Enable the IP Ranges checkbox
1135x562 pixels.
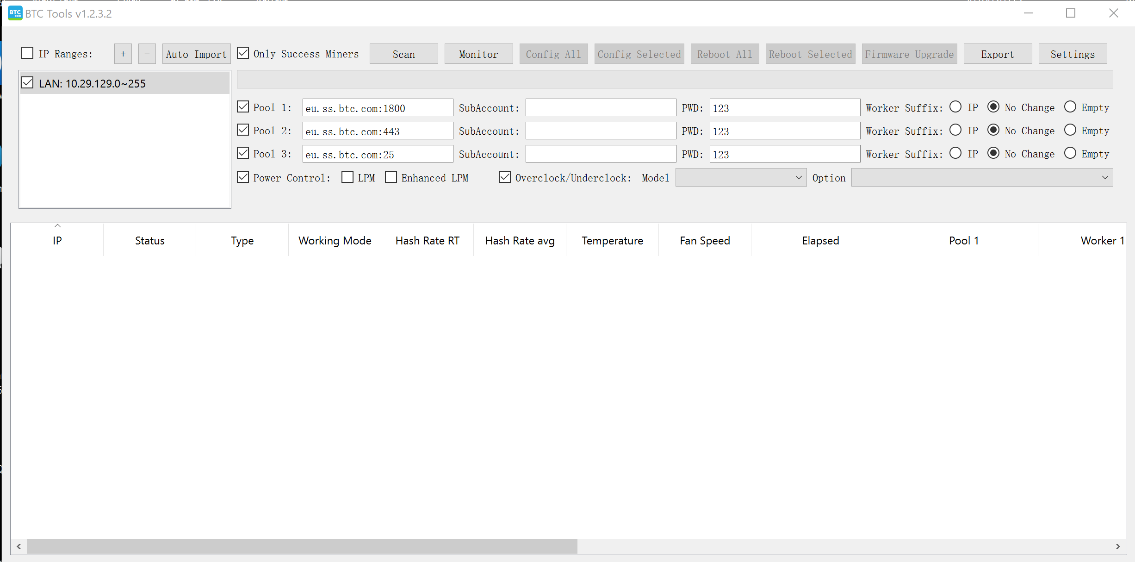click(27, 53)
